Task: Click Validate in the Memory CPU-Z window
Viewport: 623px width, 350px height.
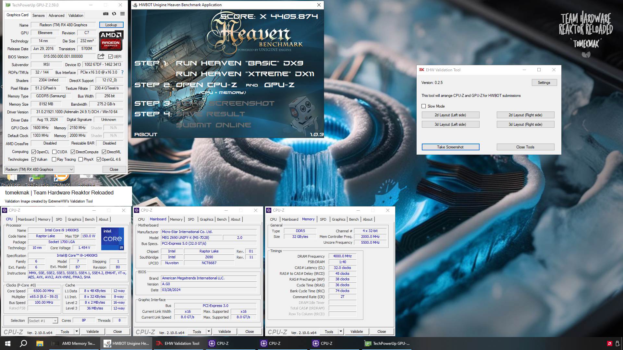Action: click(357, 332)
